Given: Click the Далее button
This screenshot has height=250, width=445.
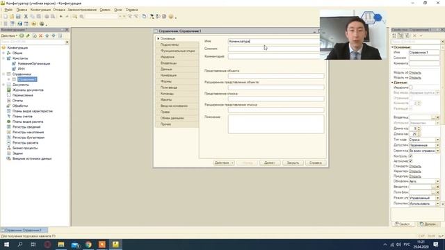Looking at the screenshot, I should (270, 162).
